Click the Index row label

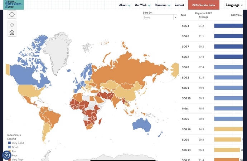[185, 109]
